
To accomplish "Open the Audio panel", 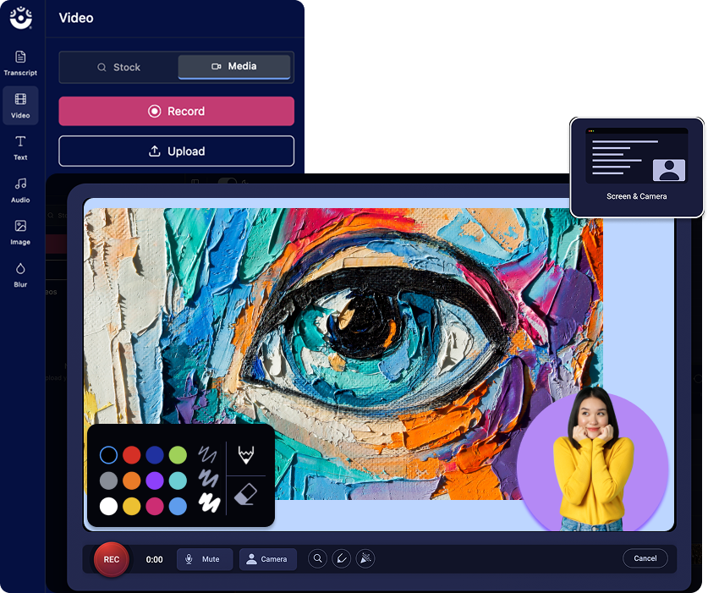I will tap(20, 190).
